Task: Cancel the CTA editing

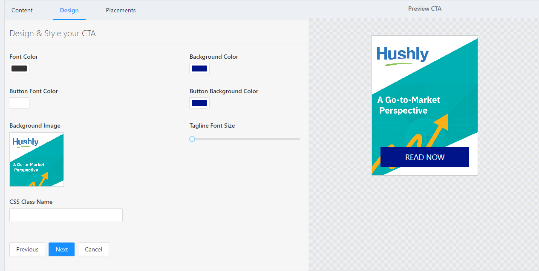Action: (93, 249)
